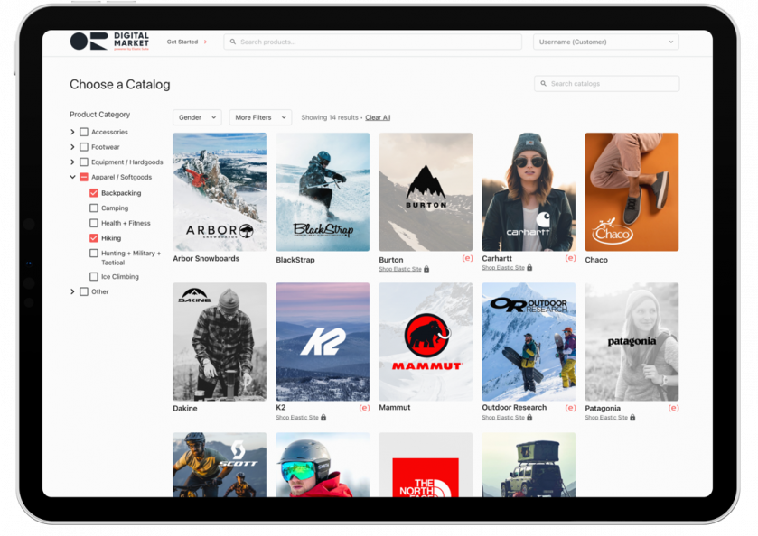The height and width of the screenshot is (536, 758).
Task: Click the lock icon under K2
Action: 323,417
